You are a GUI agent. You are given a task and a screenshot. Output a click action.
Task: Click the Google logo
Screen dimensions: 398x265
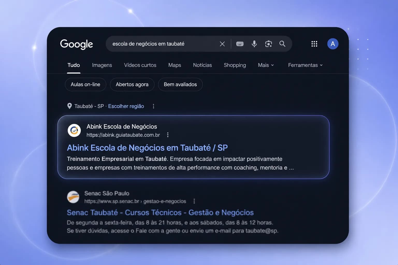(76, 44)
